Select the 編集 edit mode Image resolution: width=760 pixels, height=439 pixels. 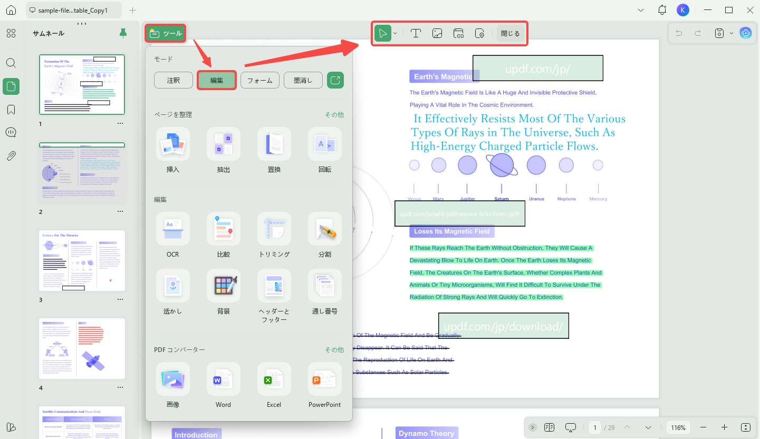click(x=217, y=80)
